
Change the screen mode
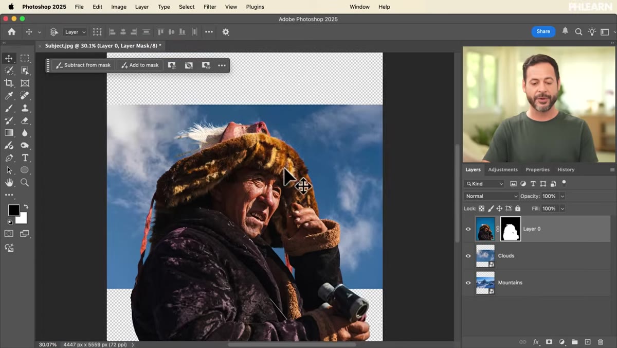click(24, 234)
